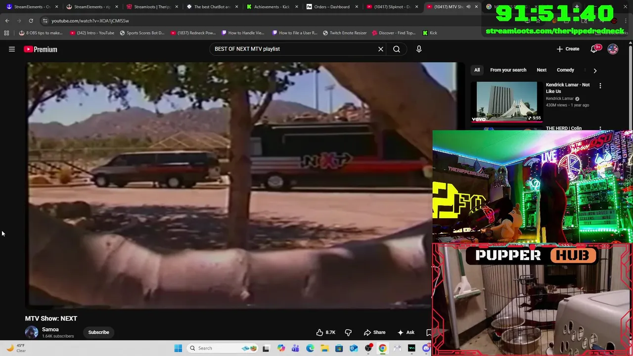Share the MTV Show NEXT video
The height and width of the screenshot is (356, 633).
tap(374, 332)
